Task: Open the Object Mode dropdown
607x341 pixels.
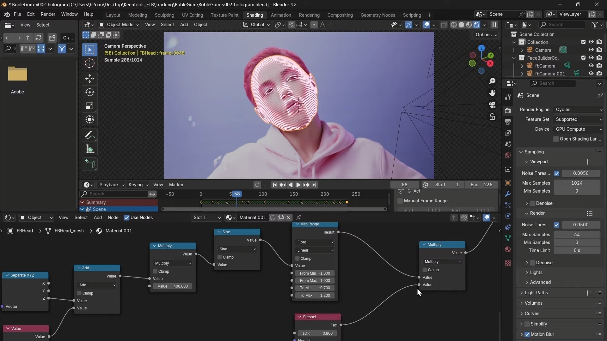Action: [119, 25]
